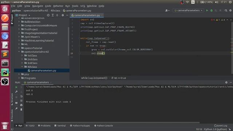Expand the BallDetection folder
233x131 pixels.
pyautogui.click(x=19, y=22)
